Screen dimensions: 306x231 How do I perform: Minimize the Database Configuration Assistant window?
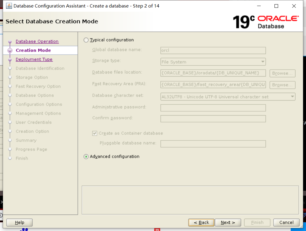coord(259,6)
